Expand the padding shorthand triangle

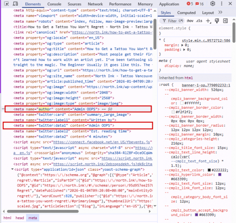pos(184,50)
